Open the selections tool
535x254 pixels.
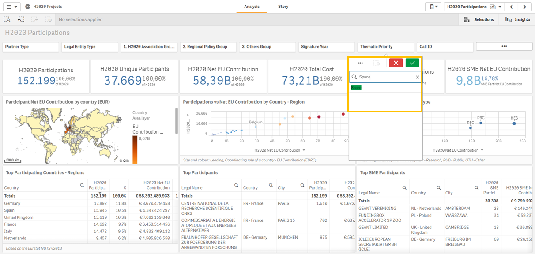[479, 19]
